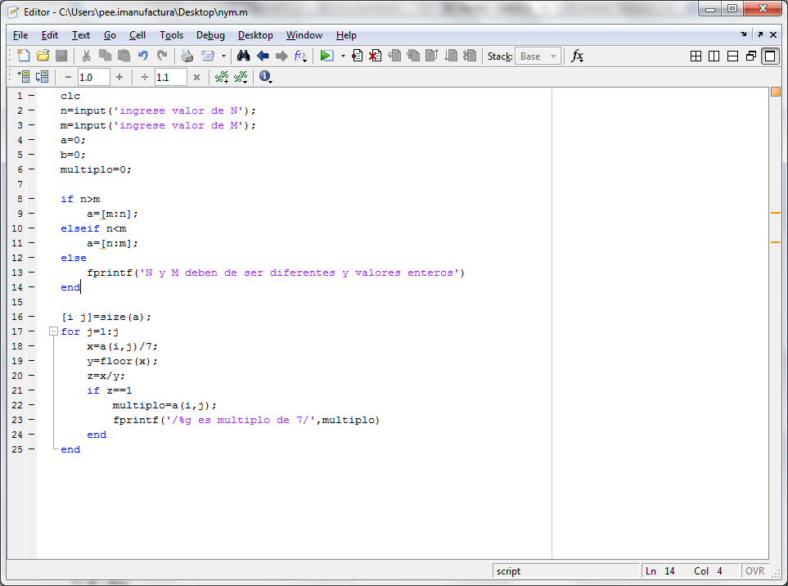Screen dimensions: 788x586
Task: Click the New file icon
Action: click(x=24, y=56)
